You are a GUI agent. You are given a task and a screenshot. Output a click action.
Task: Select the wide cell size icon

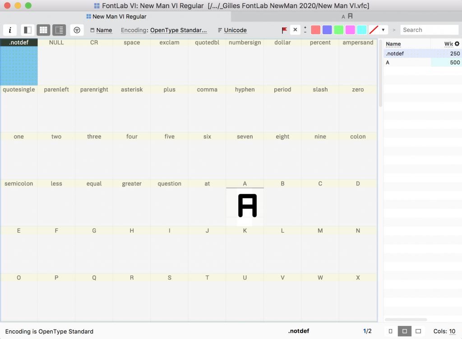point(418,331)
